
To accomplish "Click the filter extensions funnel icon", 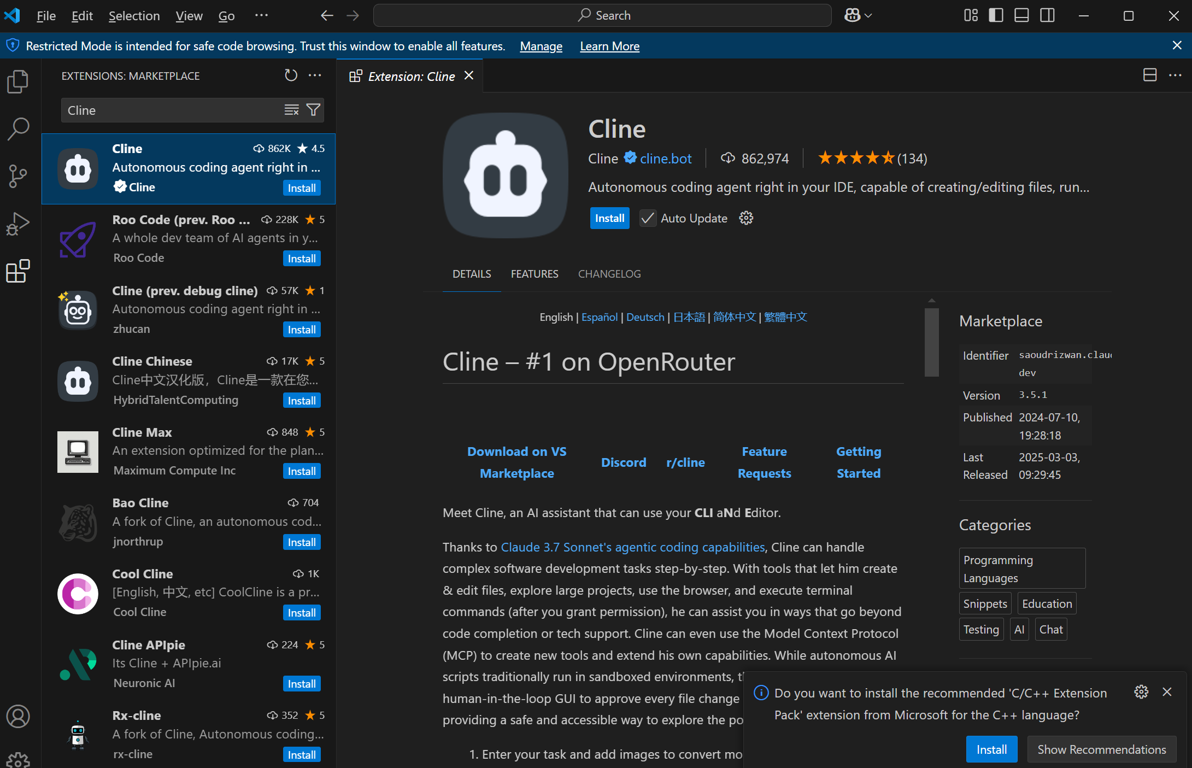I will click(313, 110).
